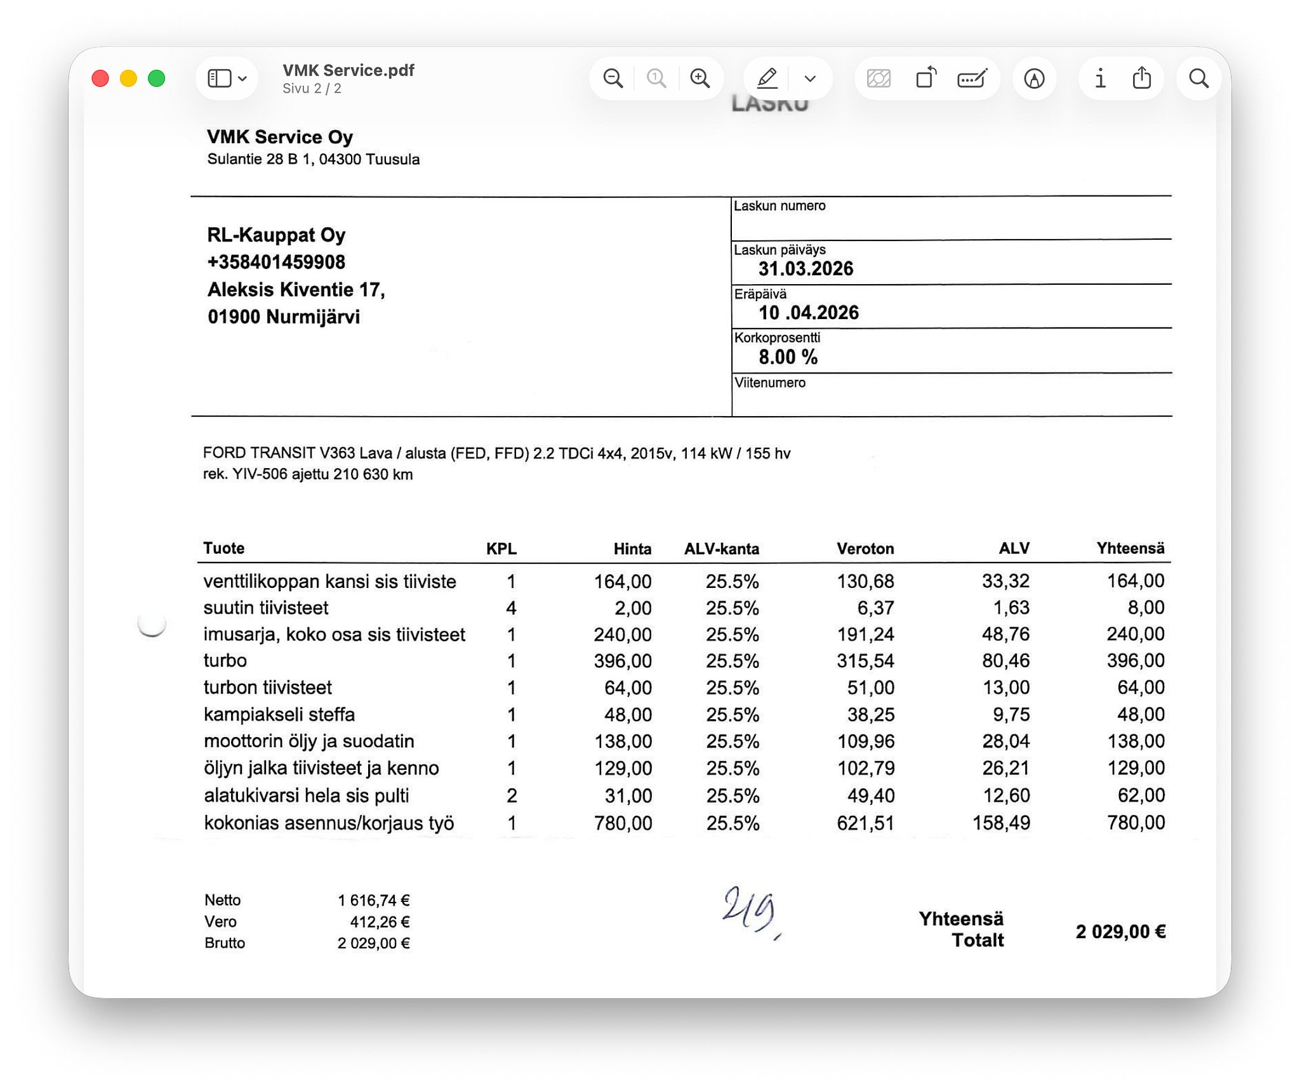
Task: Open the form filling tool
Action: (972, 79)
